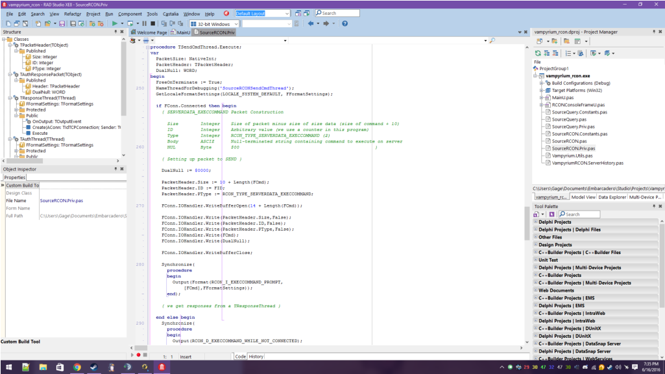665x374 pixels.
Task: Click the Tool Palette category icon
Action: (x=537, y=215)
